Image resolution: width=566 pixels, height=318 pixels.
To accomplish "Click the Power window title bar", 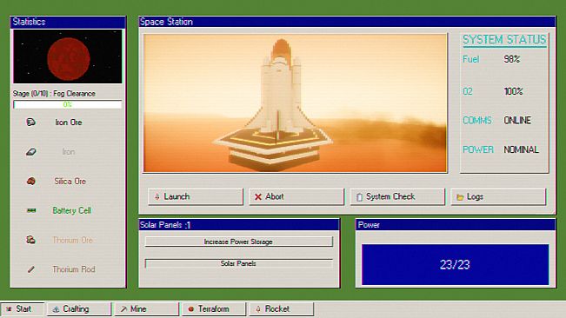I will tap(456, 225).
